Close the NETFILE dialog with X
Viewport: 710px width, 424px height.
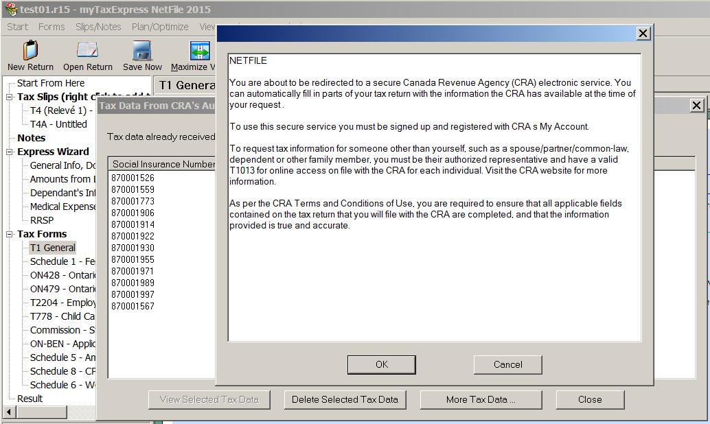(643, 34)
